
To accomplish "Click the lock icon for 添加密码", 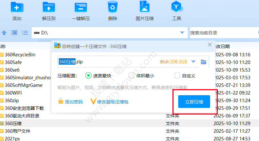I will [x=61, y=101].
